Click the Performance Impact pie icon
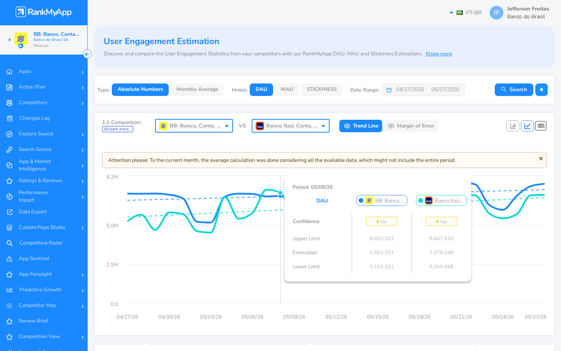 (9, 197)
